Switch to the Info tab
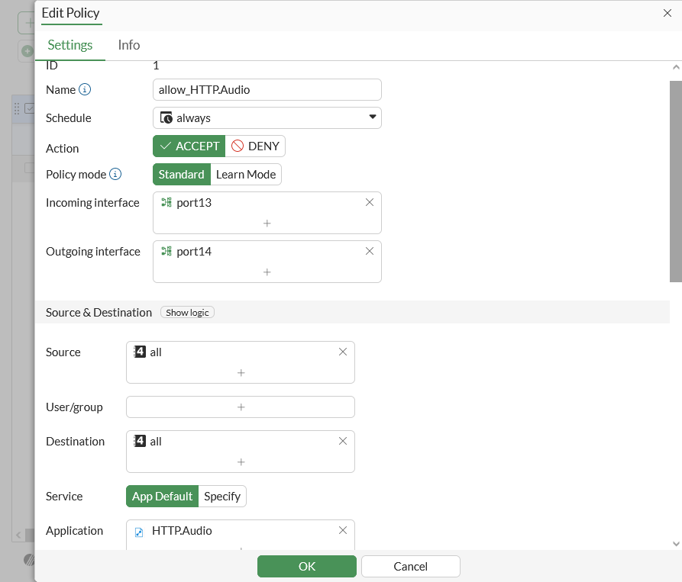The image size is (682, 582). coord(129,45)
